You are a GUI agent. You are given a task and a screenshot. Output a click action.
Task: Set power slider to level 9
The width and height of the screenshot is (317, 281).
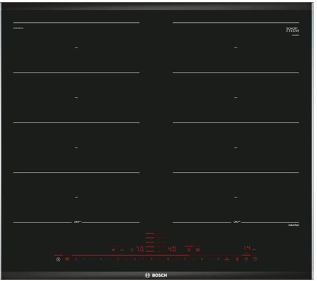(218, 259)
